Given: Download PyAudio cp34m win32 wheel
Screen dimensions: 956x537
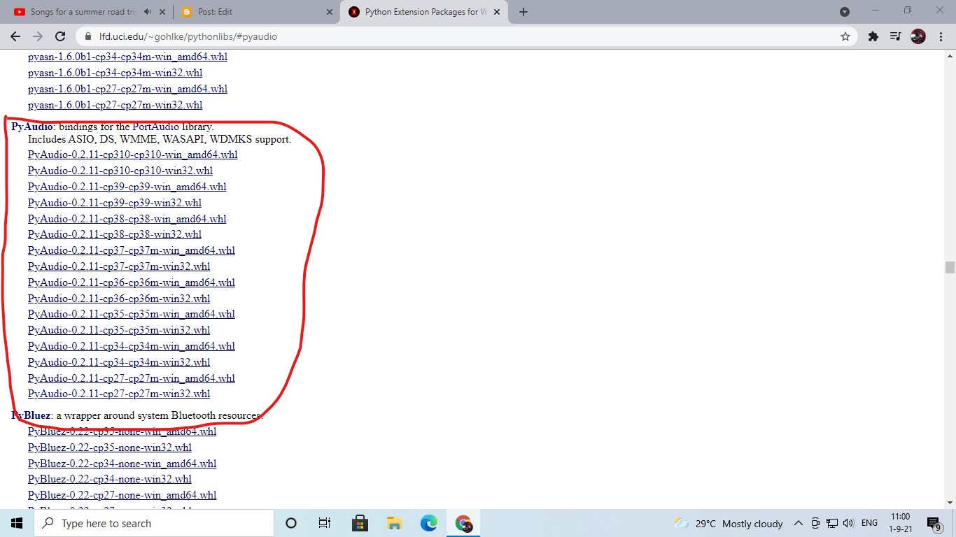Looking at the screenshot, I should click(x=119, y=362).
